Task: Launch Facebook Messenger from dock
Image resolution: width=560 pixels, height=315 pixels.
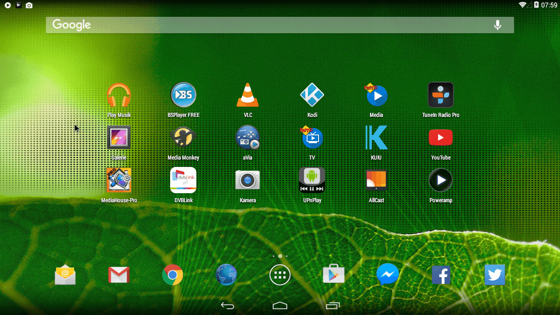Action: pyautogui.click(x=387, y=275)
